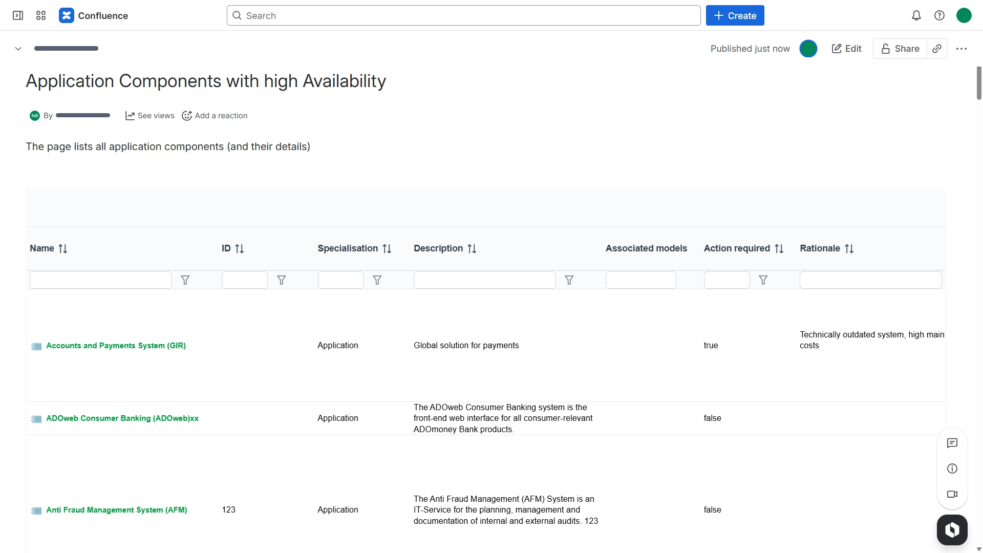Viewport: 983px width, 553px height.
Task: Click into the Search field
Action: point(463,15)
